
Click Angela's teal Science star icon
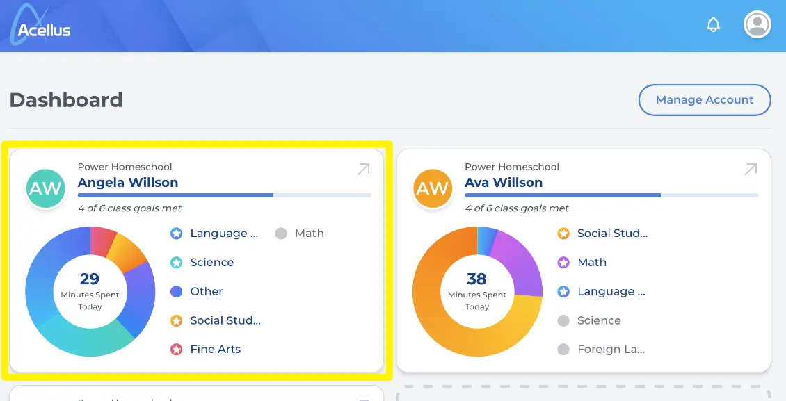coord(177,262)
